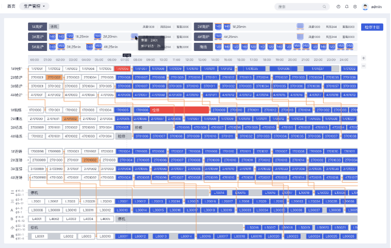Zoom in timeline with plus icon
The image size is (391, 248).
click(x=363, y=58)
